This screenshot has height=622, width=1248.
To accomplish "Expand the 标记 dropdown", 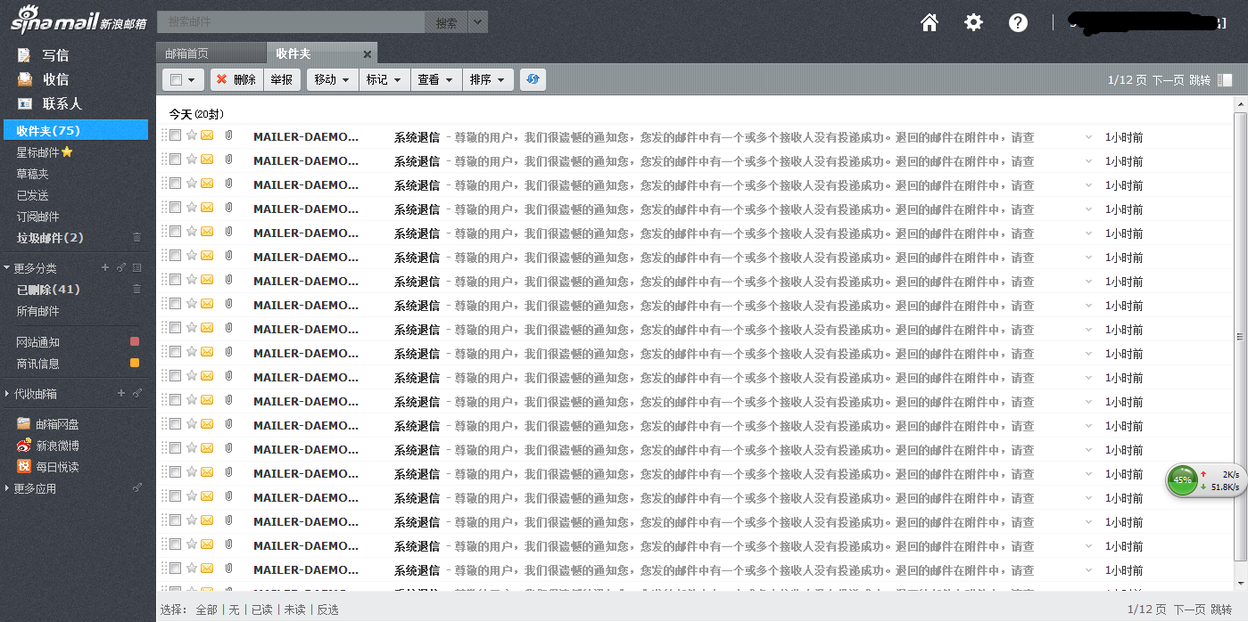I will click(x=384, y=79).
